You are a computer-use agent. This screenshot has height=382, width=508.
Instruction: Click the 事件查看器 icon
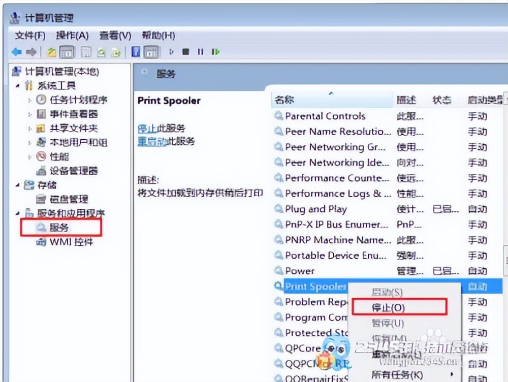click(41, 114)
